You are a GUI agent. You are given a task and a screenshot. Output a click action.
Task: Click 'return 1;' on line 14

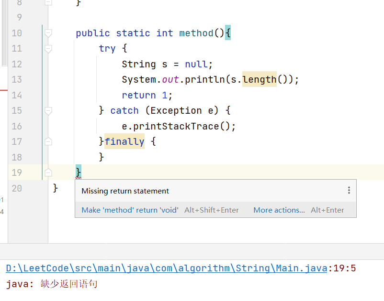tap(147, 95)
